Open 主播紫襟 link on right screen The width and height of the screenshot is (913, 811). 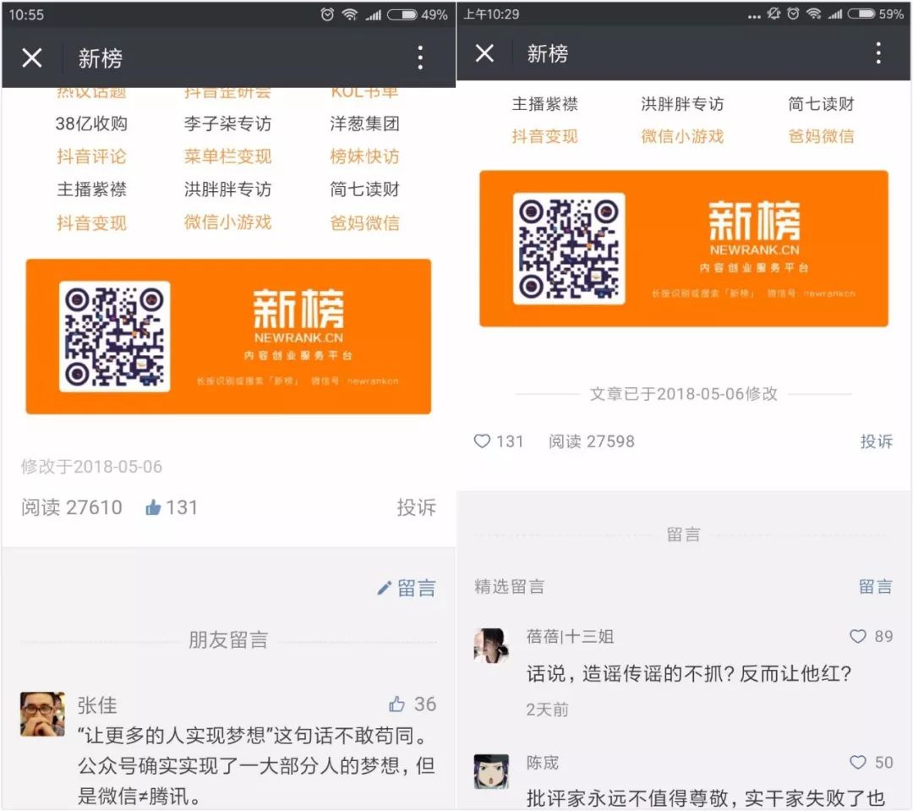coord(545,104)
